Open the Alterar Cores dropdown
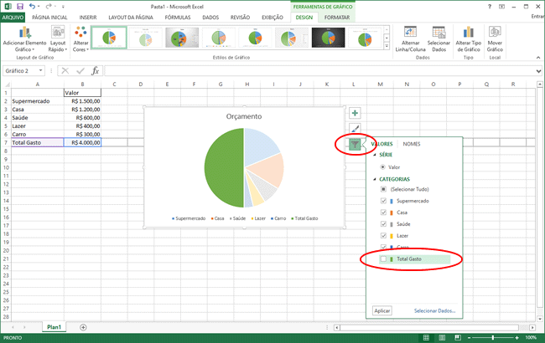This screenshot has width=545, height=343. [81, 39]
